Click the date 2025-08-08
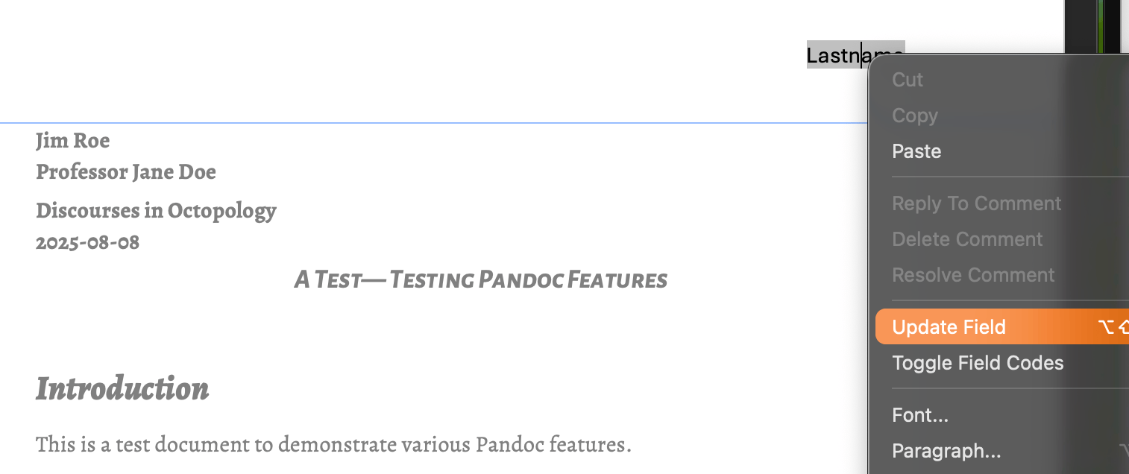This screenshot has height=474, width=1129. click(87, 242)
